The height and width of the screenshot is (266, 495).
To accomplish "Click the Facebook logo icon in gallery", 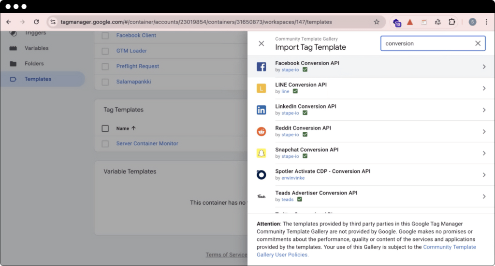I will tap(262, 67).
